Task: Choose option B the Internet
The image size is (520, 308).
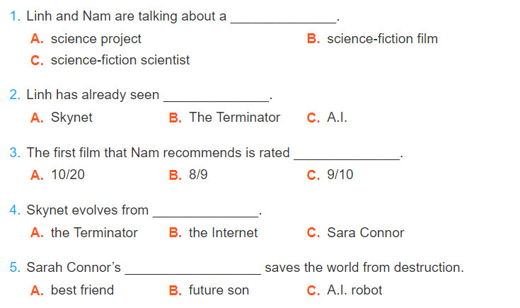Action: click(213, 233)
